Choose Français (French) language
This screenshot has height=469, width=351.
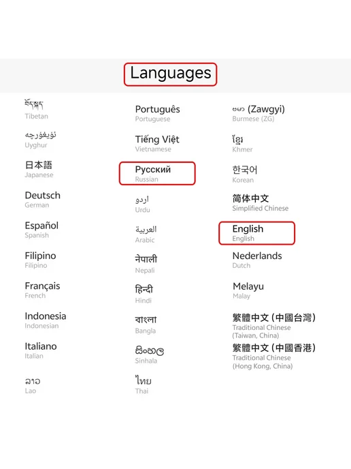tap(42, 290)
